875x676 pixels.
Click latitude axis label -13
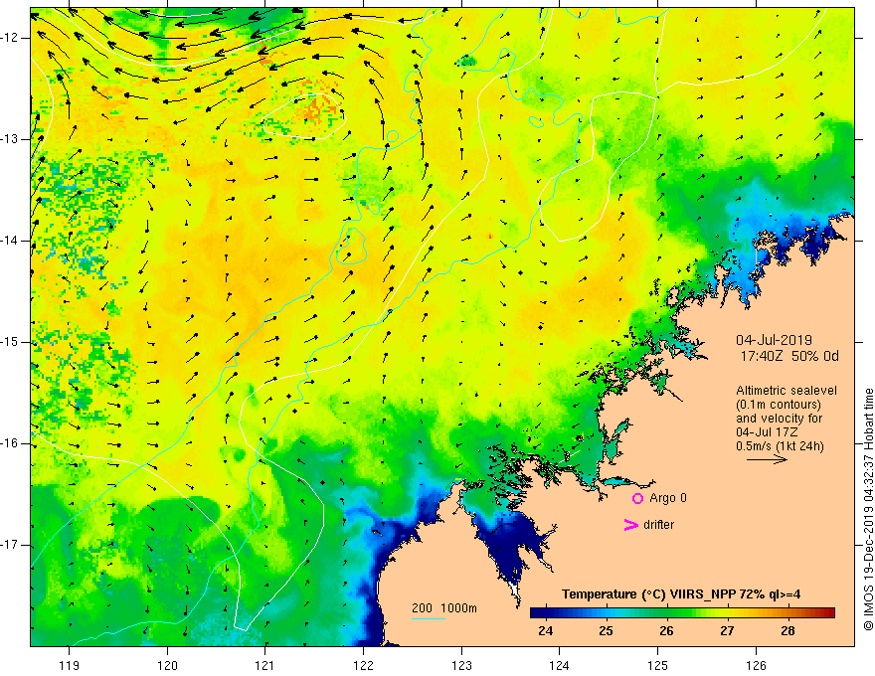pos(10,139)
